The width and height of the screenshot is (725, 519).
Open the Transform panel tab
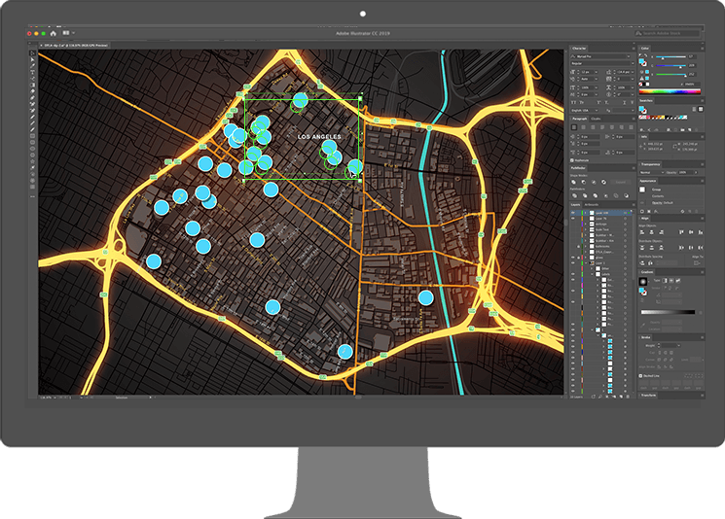[x=648, y=396]
